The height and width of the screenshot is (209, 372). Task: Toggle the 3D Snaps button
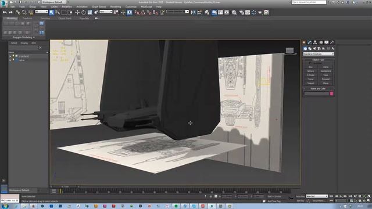tap(137, 12)
